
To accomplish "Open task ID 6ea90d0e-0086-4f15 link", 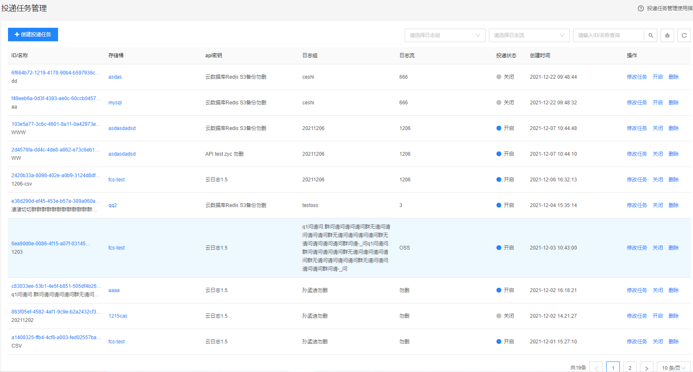I will [50, 244].
